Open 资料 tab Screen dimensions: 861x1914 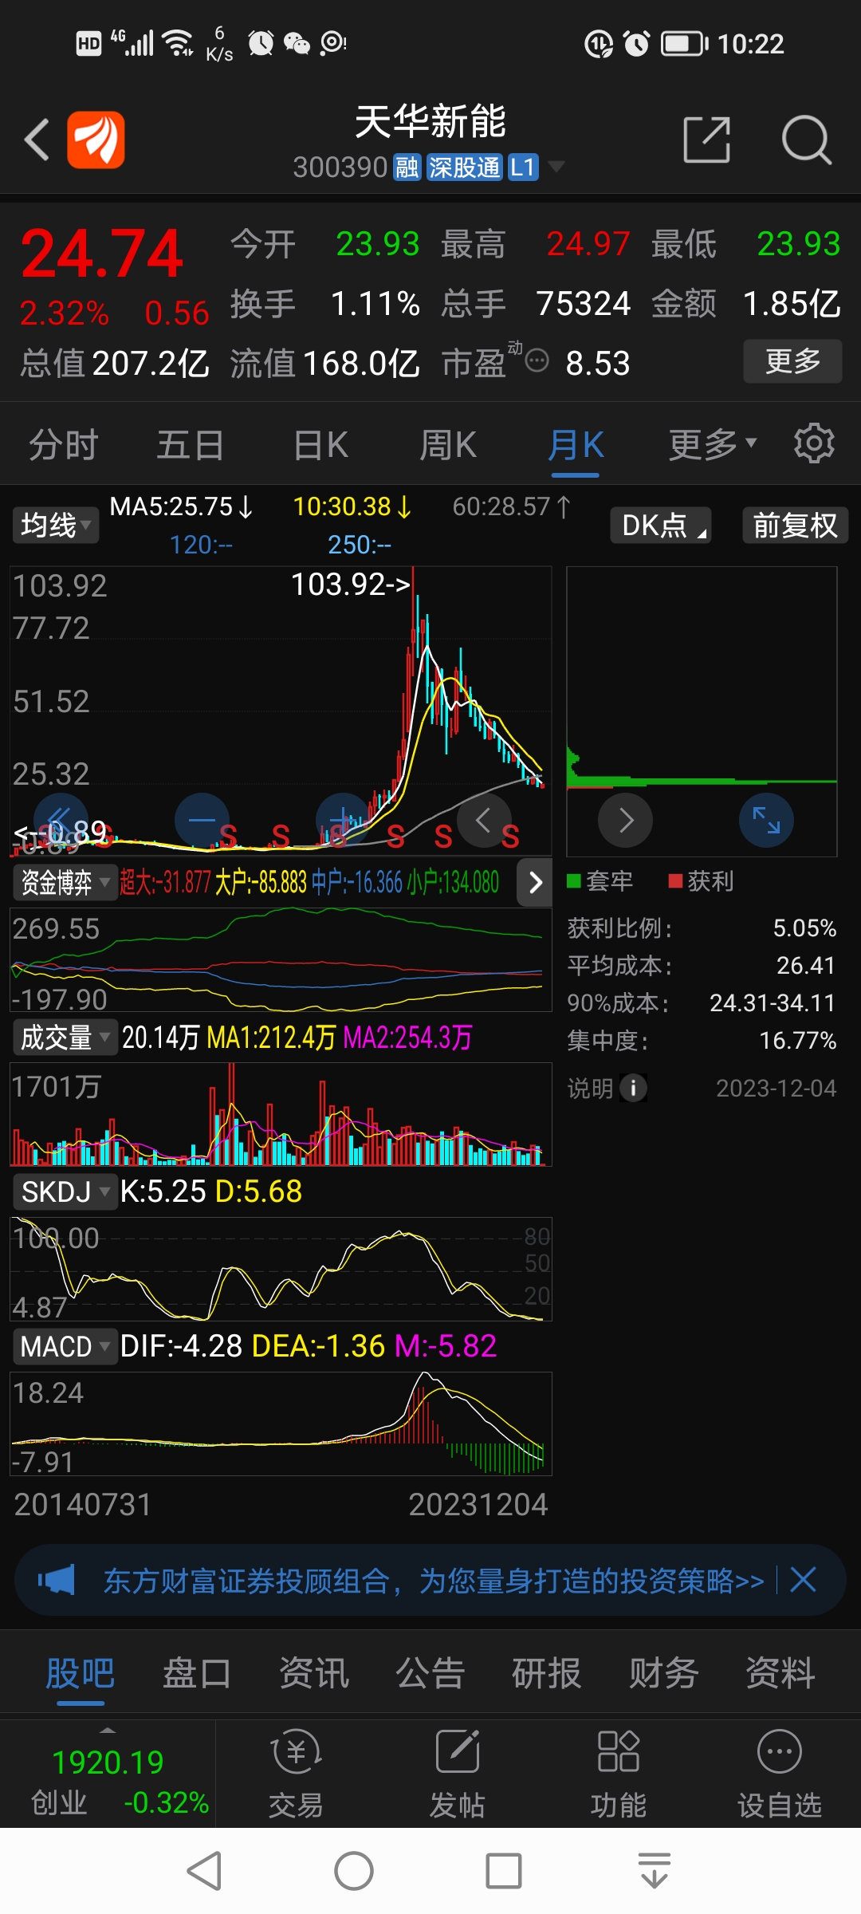[780, 1673]
